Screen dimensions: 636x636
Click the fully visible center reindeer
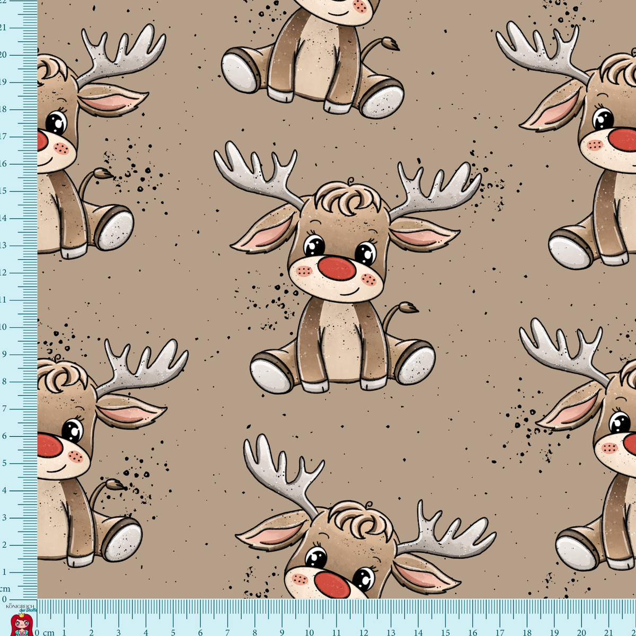click(x=347, y=267)
